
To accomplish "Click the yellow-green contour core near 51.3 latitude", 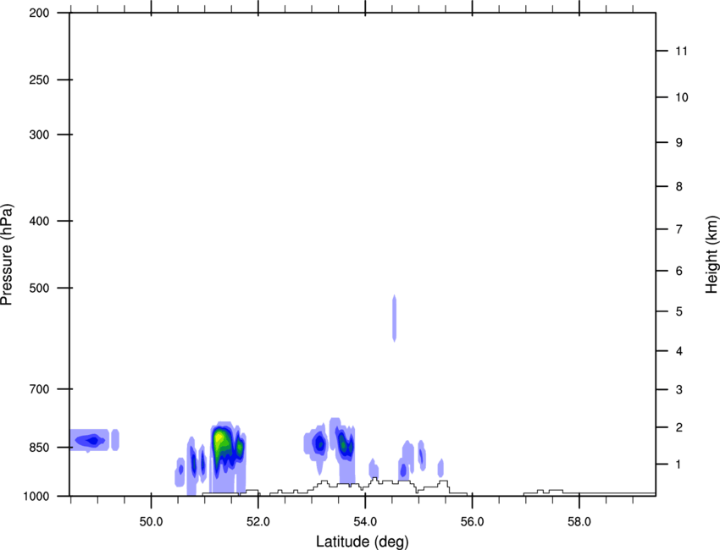I will coord(221,438).
